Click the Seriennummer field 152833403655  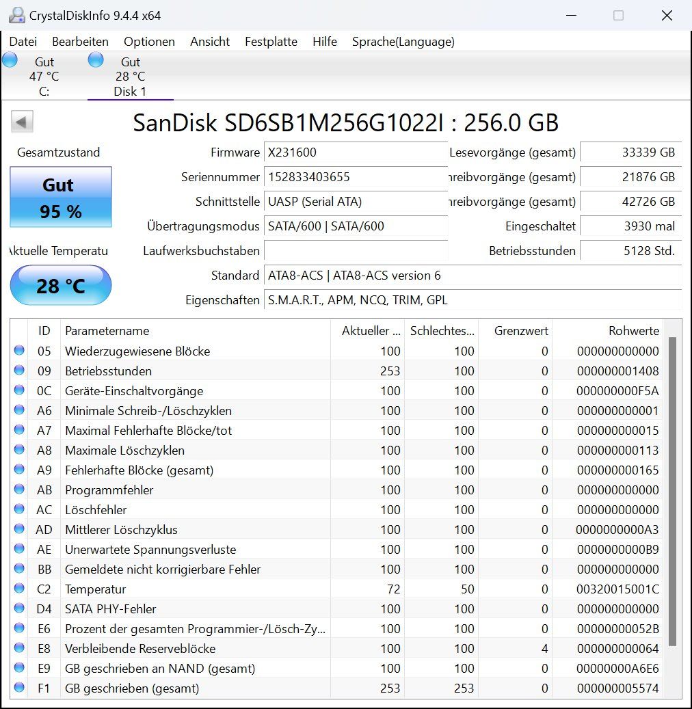[x=356, y=177]
